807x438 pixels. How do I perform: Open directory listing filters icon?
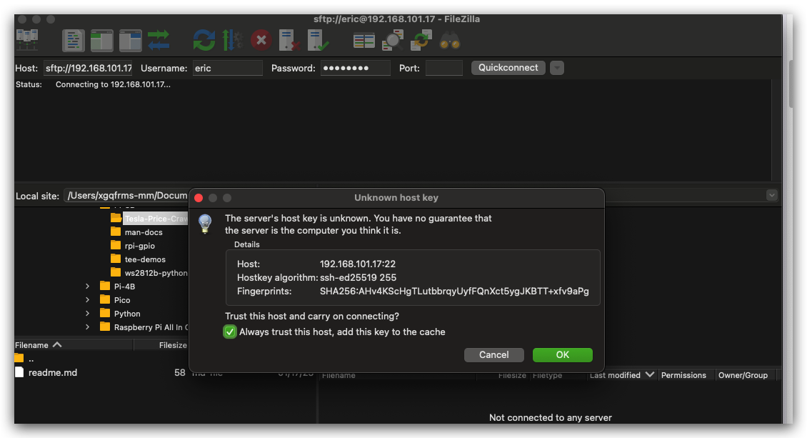pyautogui.click(x=364, y=41)
